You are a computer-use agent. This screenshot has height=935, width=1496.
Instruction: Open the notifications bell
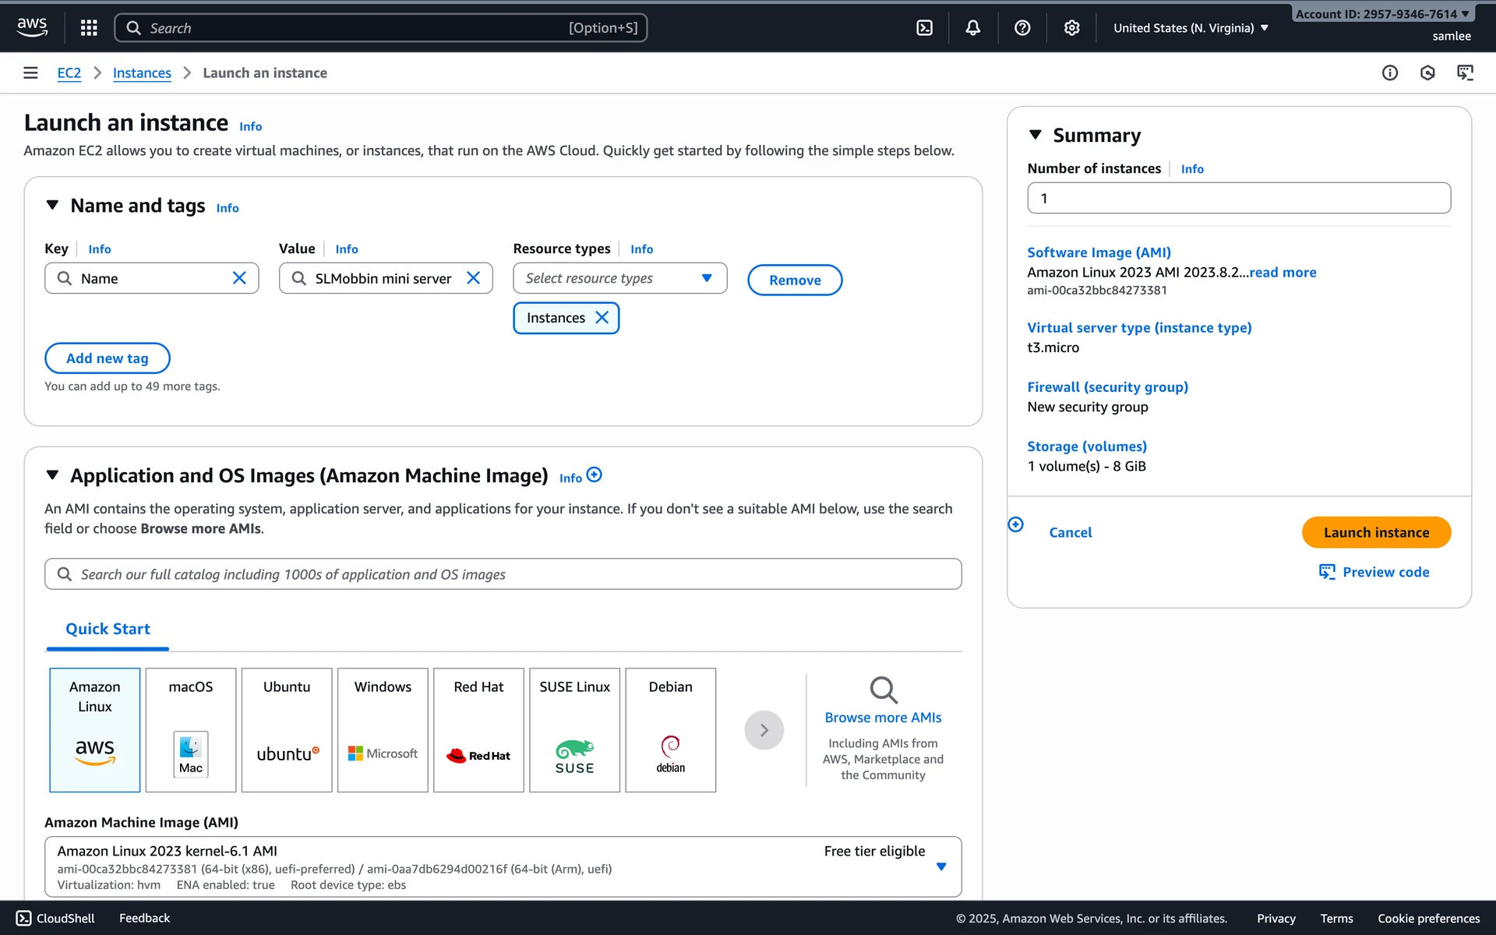(x=972, y=28)
